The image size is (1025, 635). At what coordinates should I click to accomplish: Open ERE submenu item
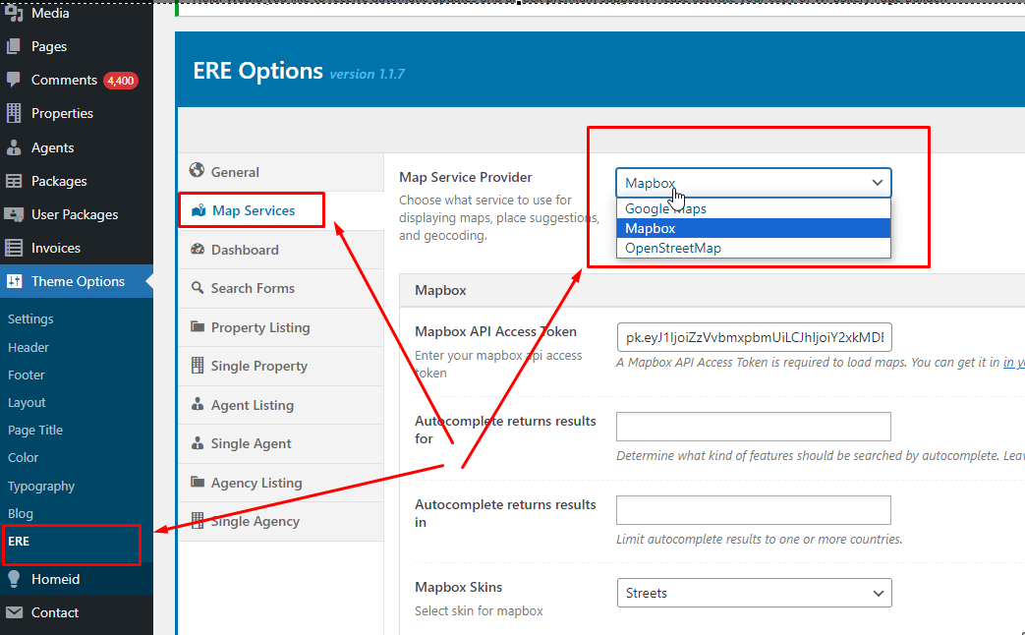[x=19, y=542]
